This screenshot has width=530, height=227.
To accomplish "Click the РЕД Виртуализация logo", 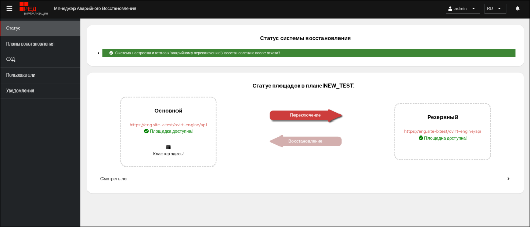I will tap(33, 9).
